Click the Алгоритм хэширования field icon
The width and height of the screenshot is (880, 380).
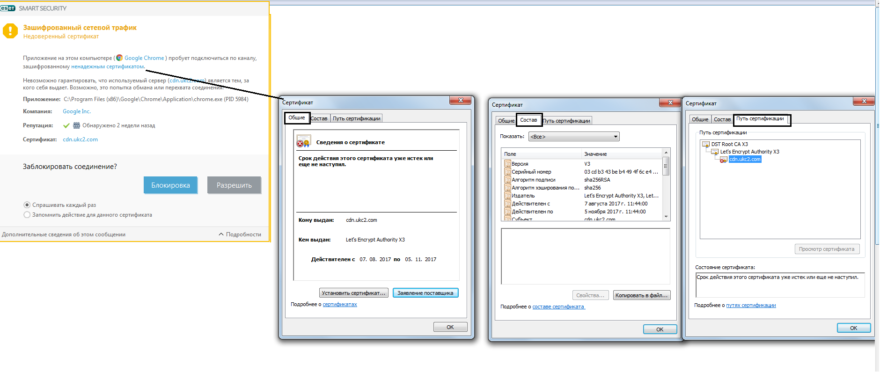coord(507,188)
